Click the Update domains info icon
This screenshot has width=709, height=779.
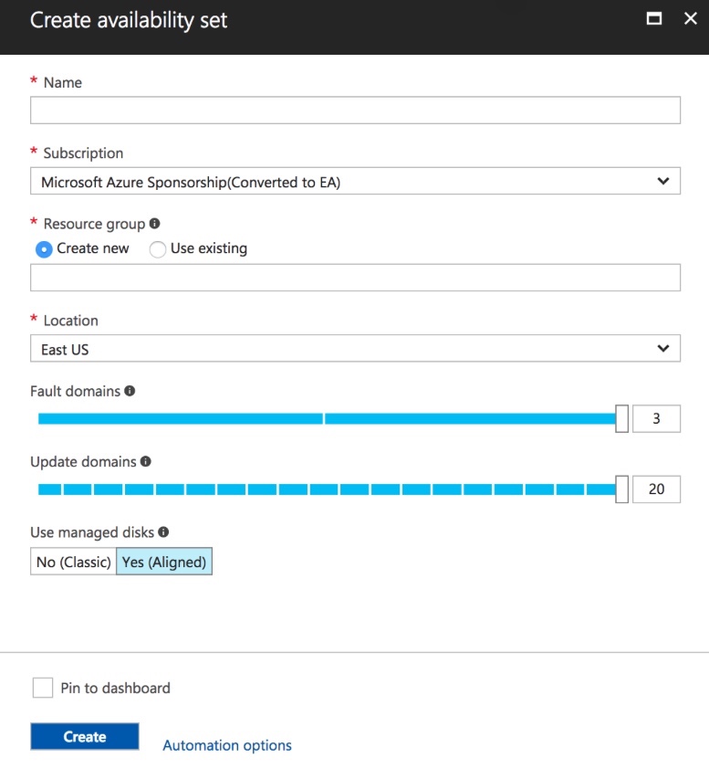[x=146, y=461]
